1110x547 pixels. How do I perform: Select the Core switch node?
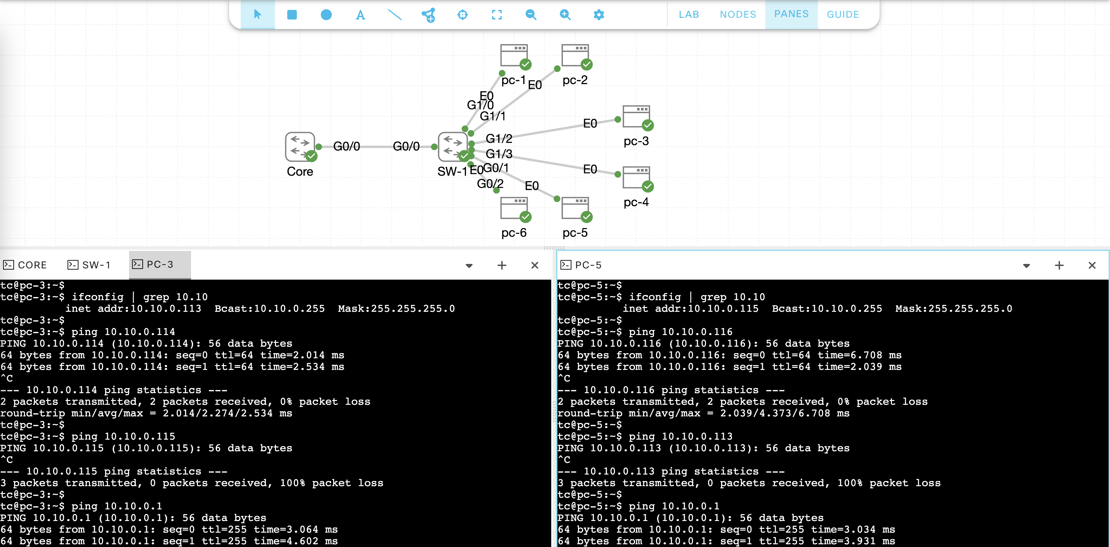[x=300, y=147]
